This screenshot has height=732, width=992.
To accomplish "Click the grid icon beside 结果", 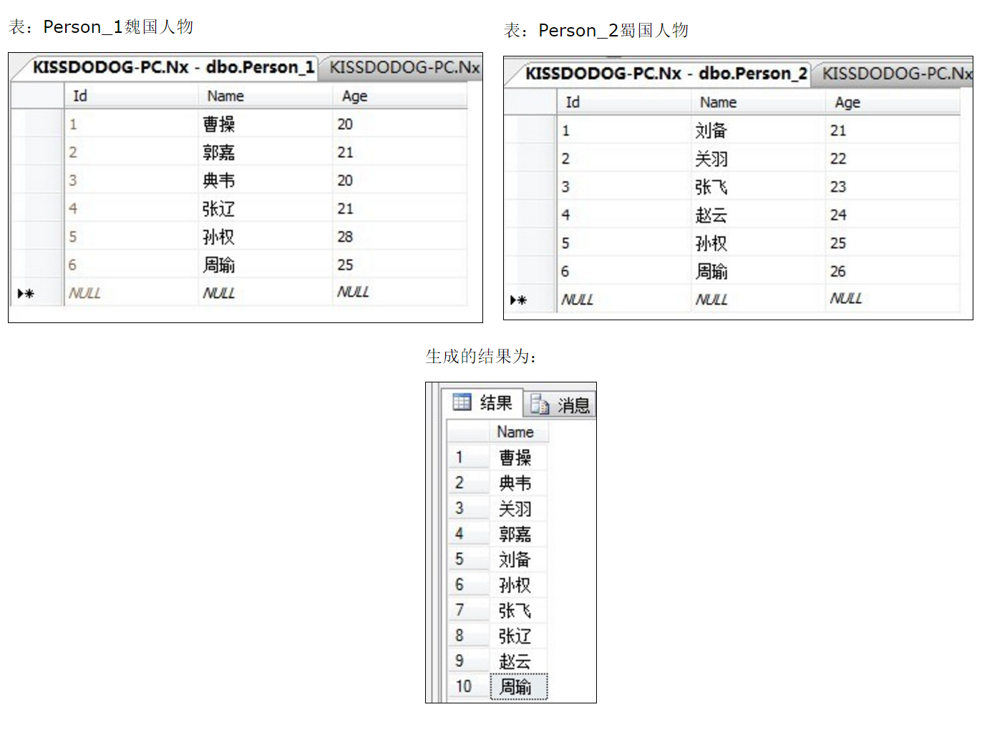I will [462, 402].
